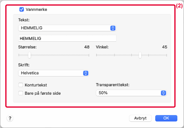Tick the Bare på første side checkbox

(21, 93)
